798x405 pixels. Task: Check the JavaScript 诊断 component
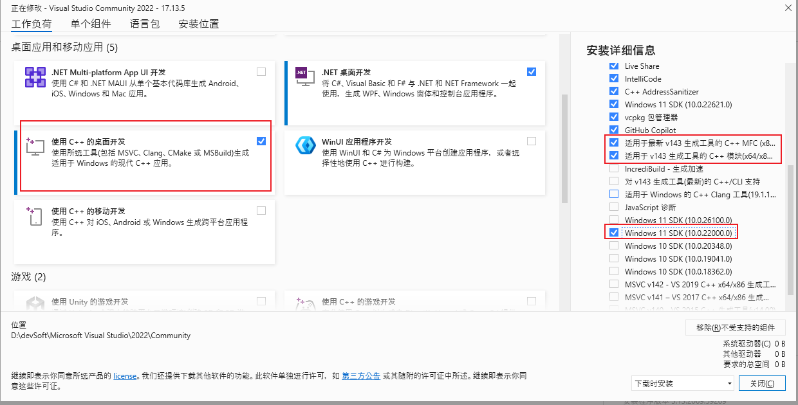click(x=614, y=207)
